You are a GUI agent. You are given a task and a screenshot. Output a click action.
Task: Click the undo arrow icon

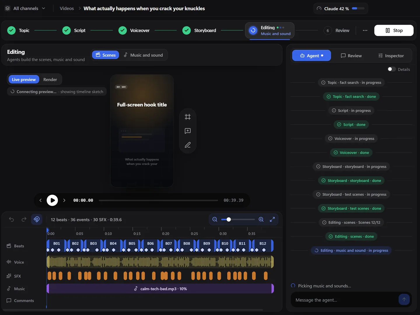click(11, 220)
